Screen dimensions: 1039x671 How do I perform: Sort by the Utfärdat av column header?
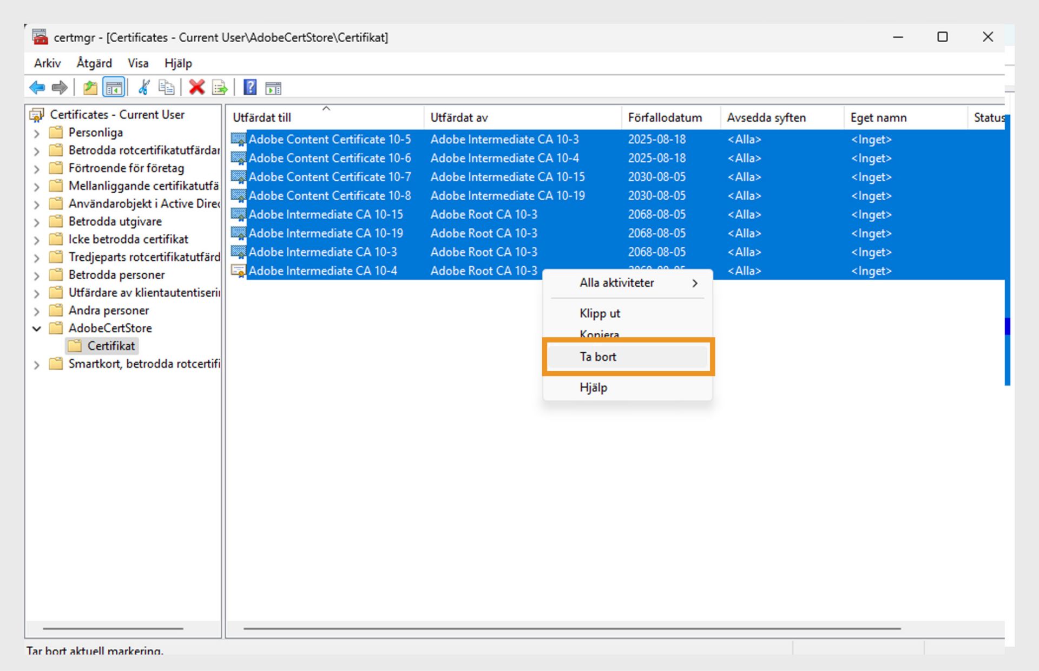[522, 117]
